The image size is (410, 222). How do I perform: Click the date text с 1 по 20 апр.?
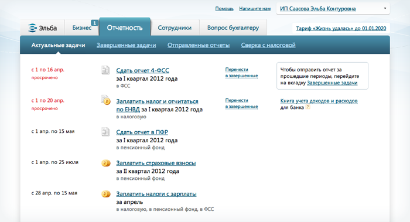coord(48,100)
